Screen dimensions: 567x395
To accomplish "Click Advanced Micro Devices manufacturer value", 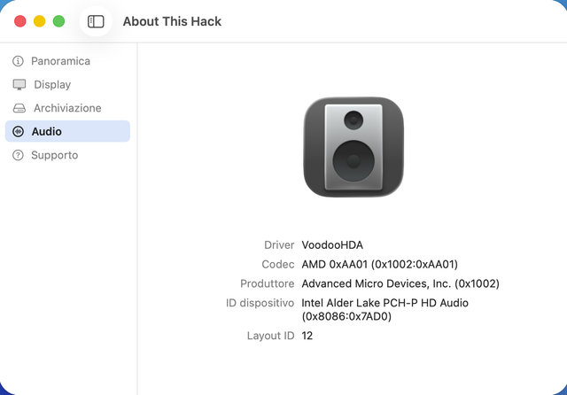I will tap(400, 283).
